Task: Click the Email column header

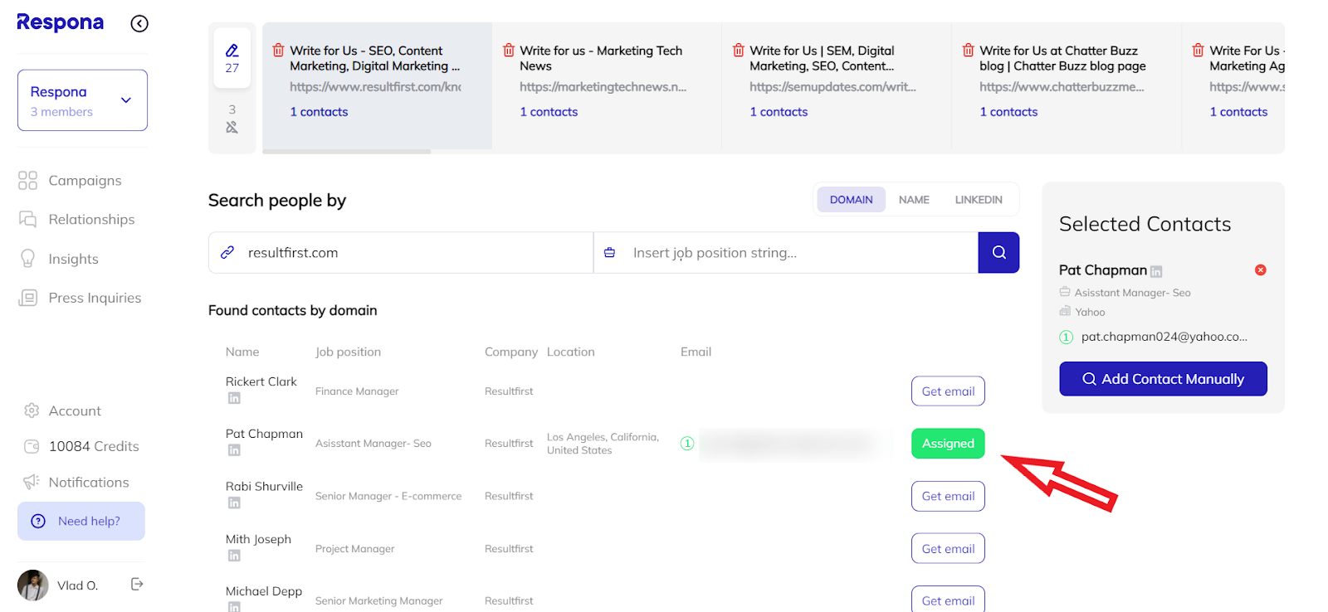Action: [x=696, y=352]
